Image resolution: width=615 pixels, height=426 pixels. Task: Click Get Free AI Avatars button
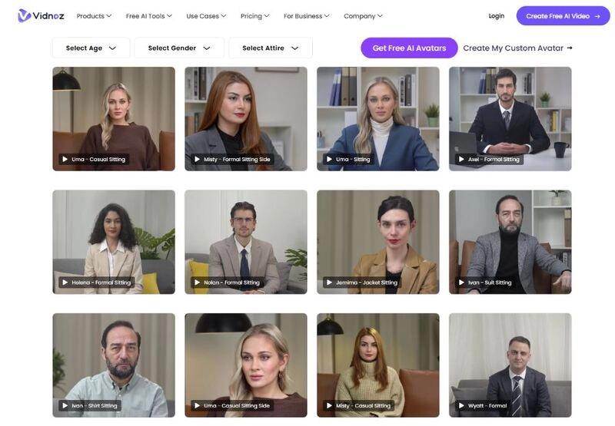409,48
